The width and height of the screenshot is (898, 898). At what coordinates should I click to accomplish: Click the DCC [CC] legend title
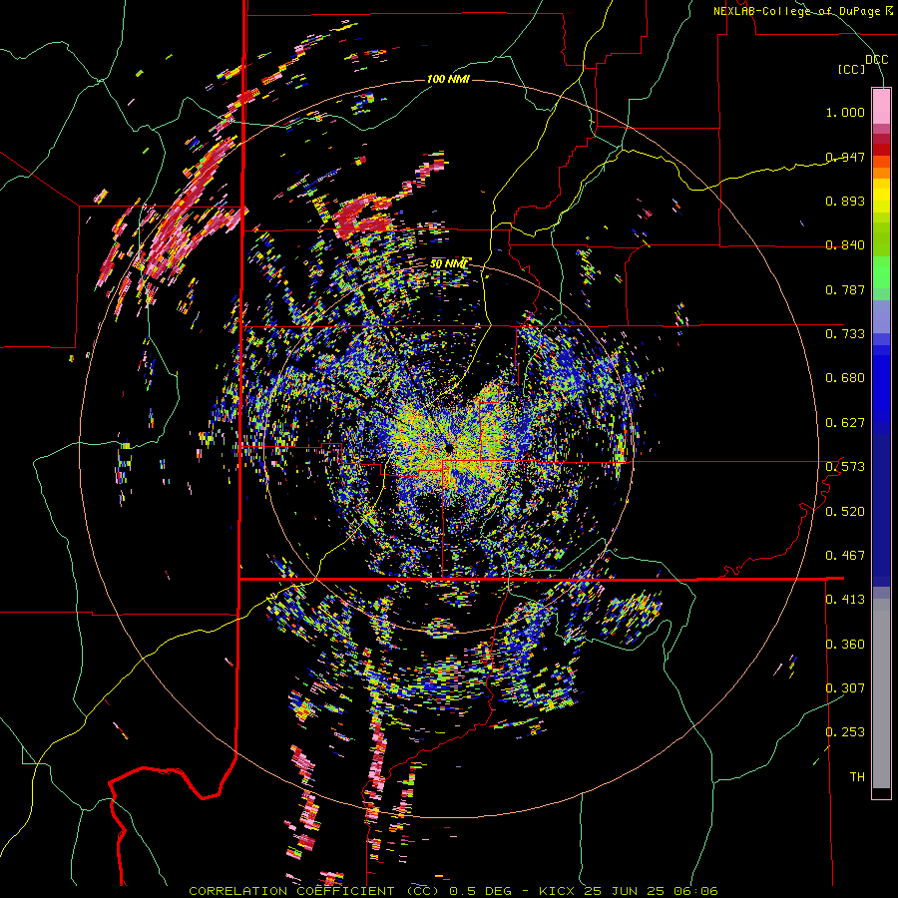tap(863, 64)
